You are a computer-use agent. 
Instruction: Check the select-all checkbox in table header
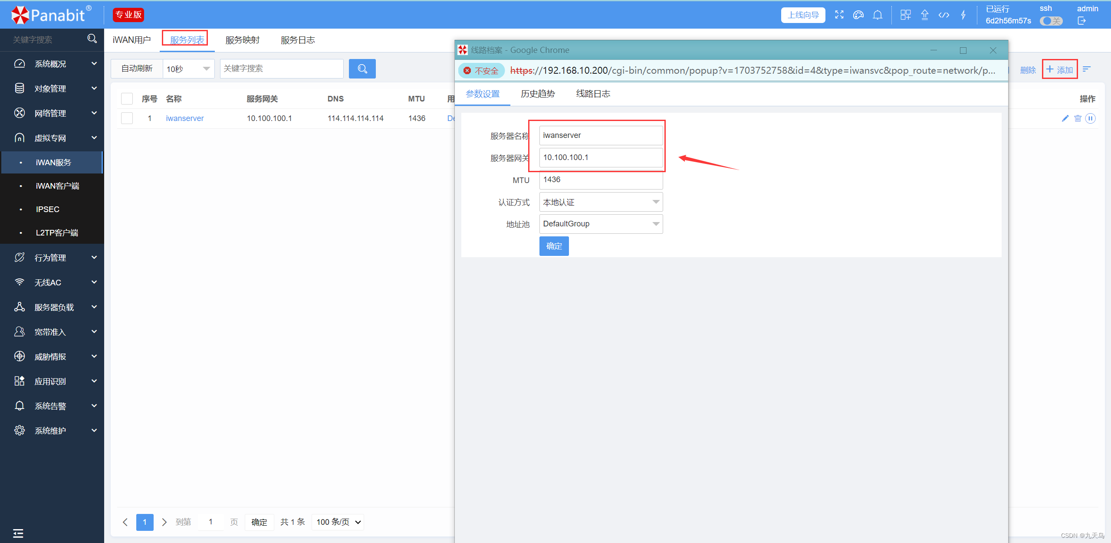click(x=127, y=99)
